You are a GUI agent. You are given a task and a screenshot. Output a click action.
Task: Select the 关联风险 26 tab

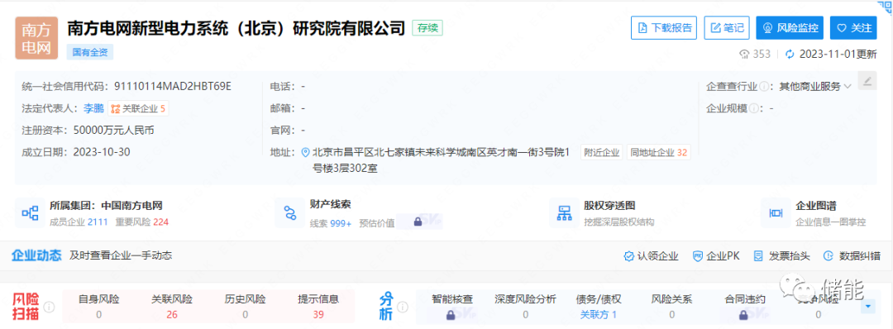(x=172, y=307)
